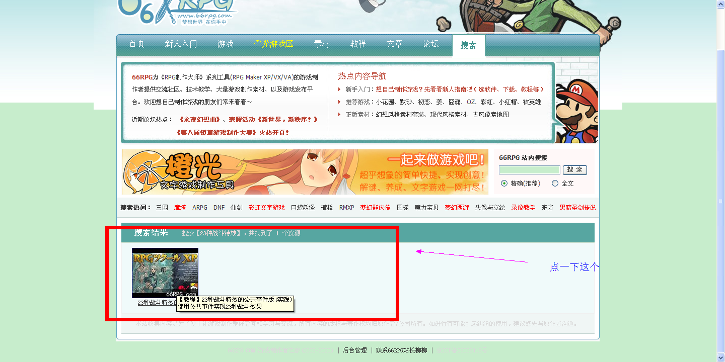Screen dimensions: 725x362
Task: Search the hot word 梦幻群侠传
Action: click(x=375, y=207)
